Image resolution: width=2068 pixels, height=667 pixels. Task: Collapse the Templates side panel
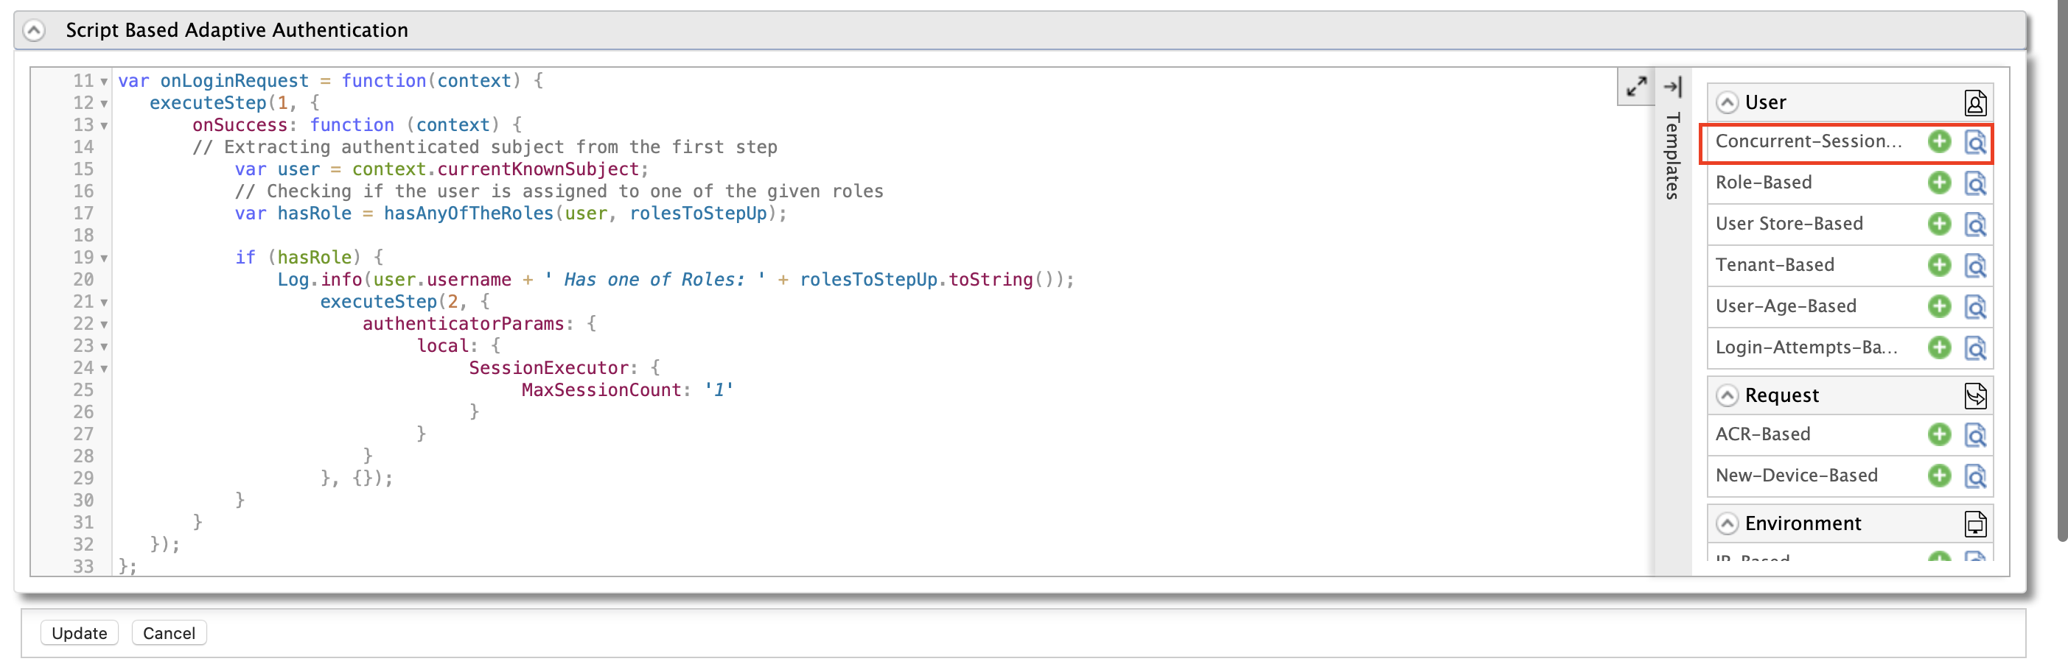coord(1672,87)
